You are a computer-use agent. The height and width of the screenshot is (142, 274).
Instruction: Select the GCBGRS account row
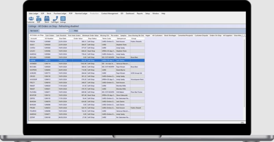(87, 73)
